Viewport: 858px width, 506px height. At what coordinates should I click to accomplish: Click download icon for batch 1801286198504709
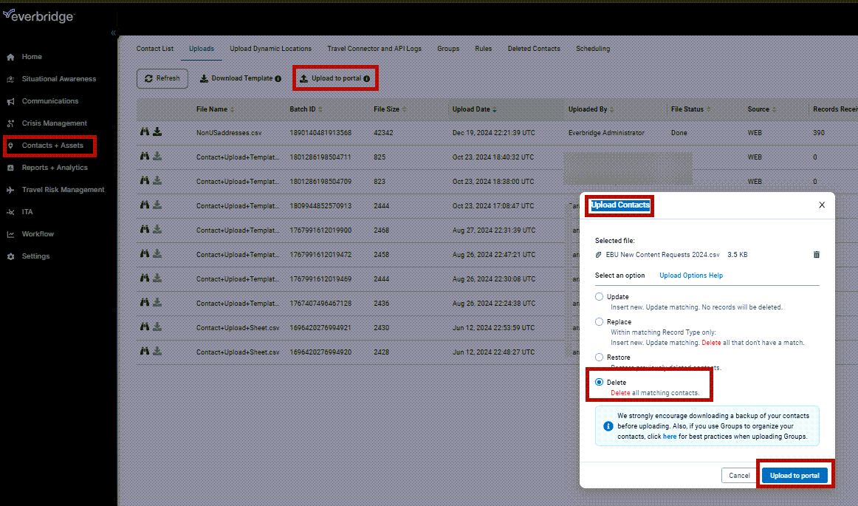click(x=157, y=180)
